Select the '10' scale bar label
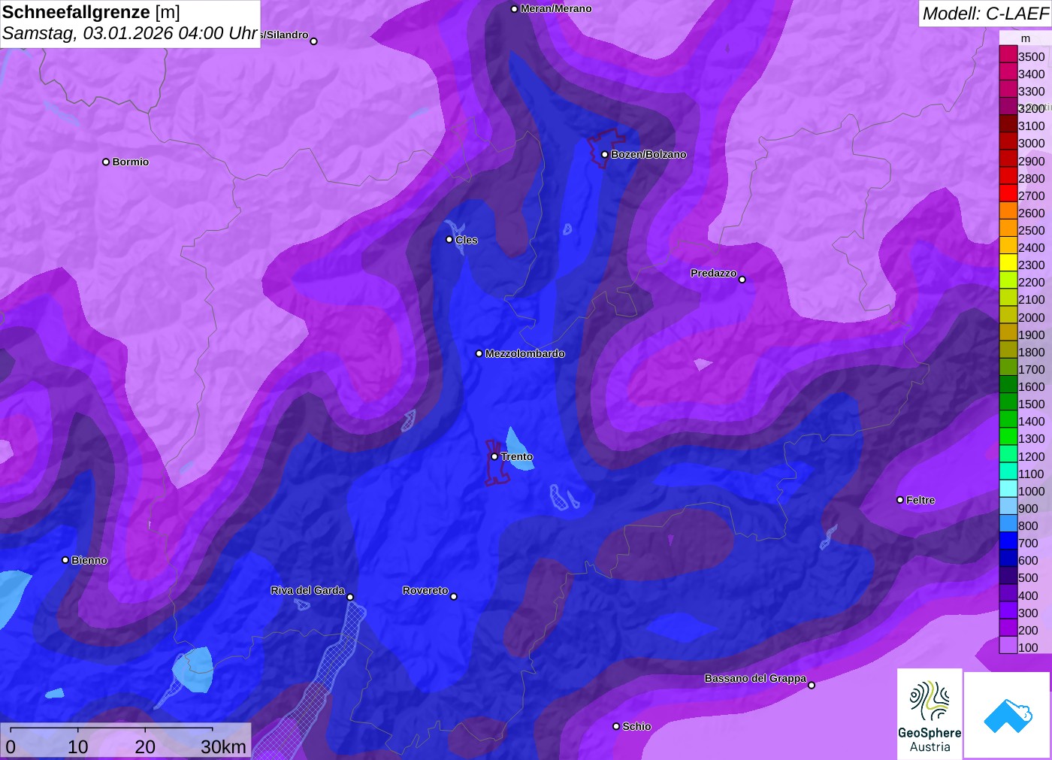 (78, 746)
